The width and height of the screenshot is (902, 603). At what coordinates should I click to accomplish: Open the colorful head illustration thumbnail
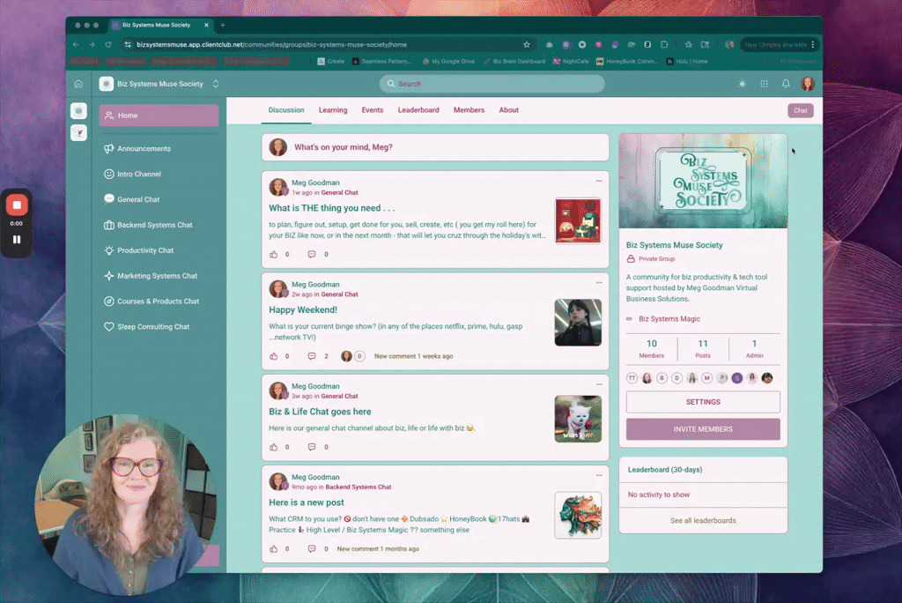point(578,516)
